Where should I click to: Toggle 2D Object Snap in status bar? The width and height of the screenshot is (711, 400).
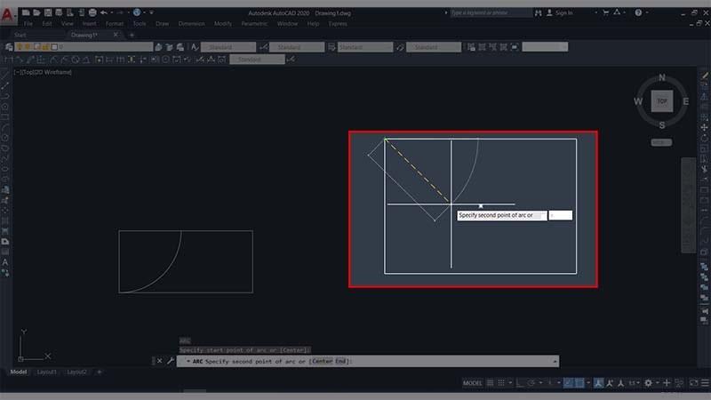click(x=579, y=383)
